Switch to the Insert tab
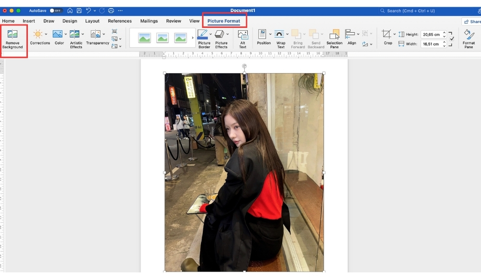Image resolution: width=481 pixels, height=279 pixels. click(28, 21)
